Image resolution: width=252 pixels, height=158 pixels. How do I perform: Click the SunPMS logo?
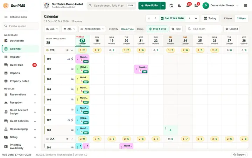tap(14, 6)
